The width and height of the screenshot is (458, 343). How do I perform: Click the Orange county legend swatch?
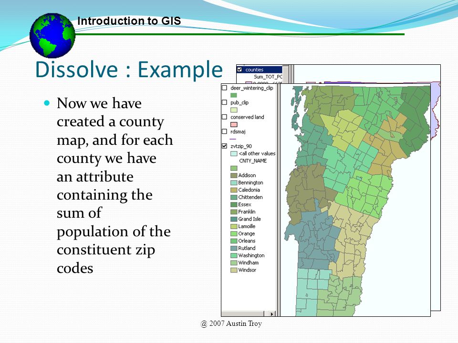[234, 233]
